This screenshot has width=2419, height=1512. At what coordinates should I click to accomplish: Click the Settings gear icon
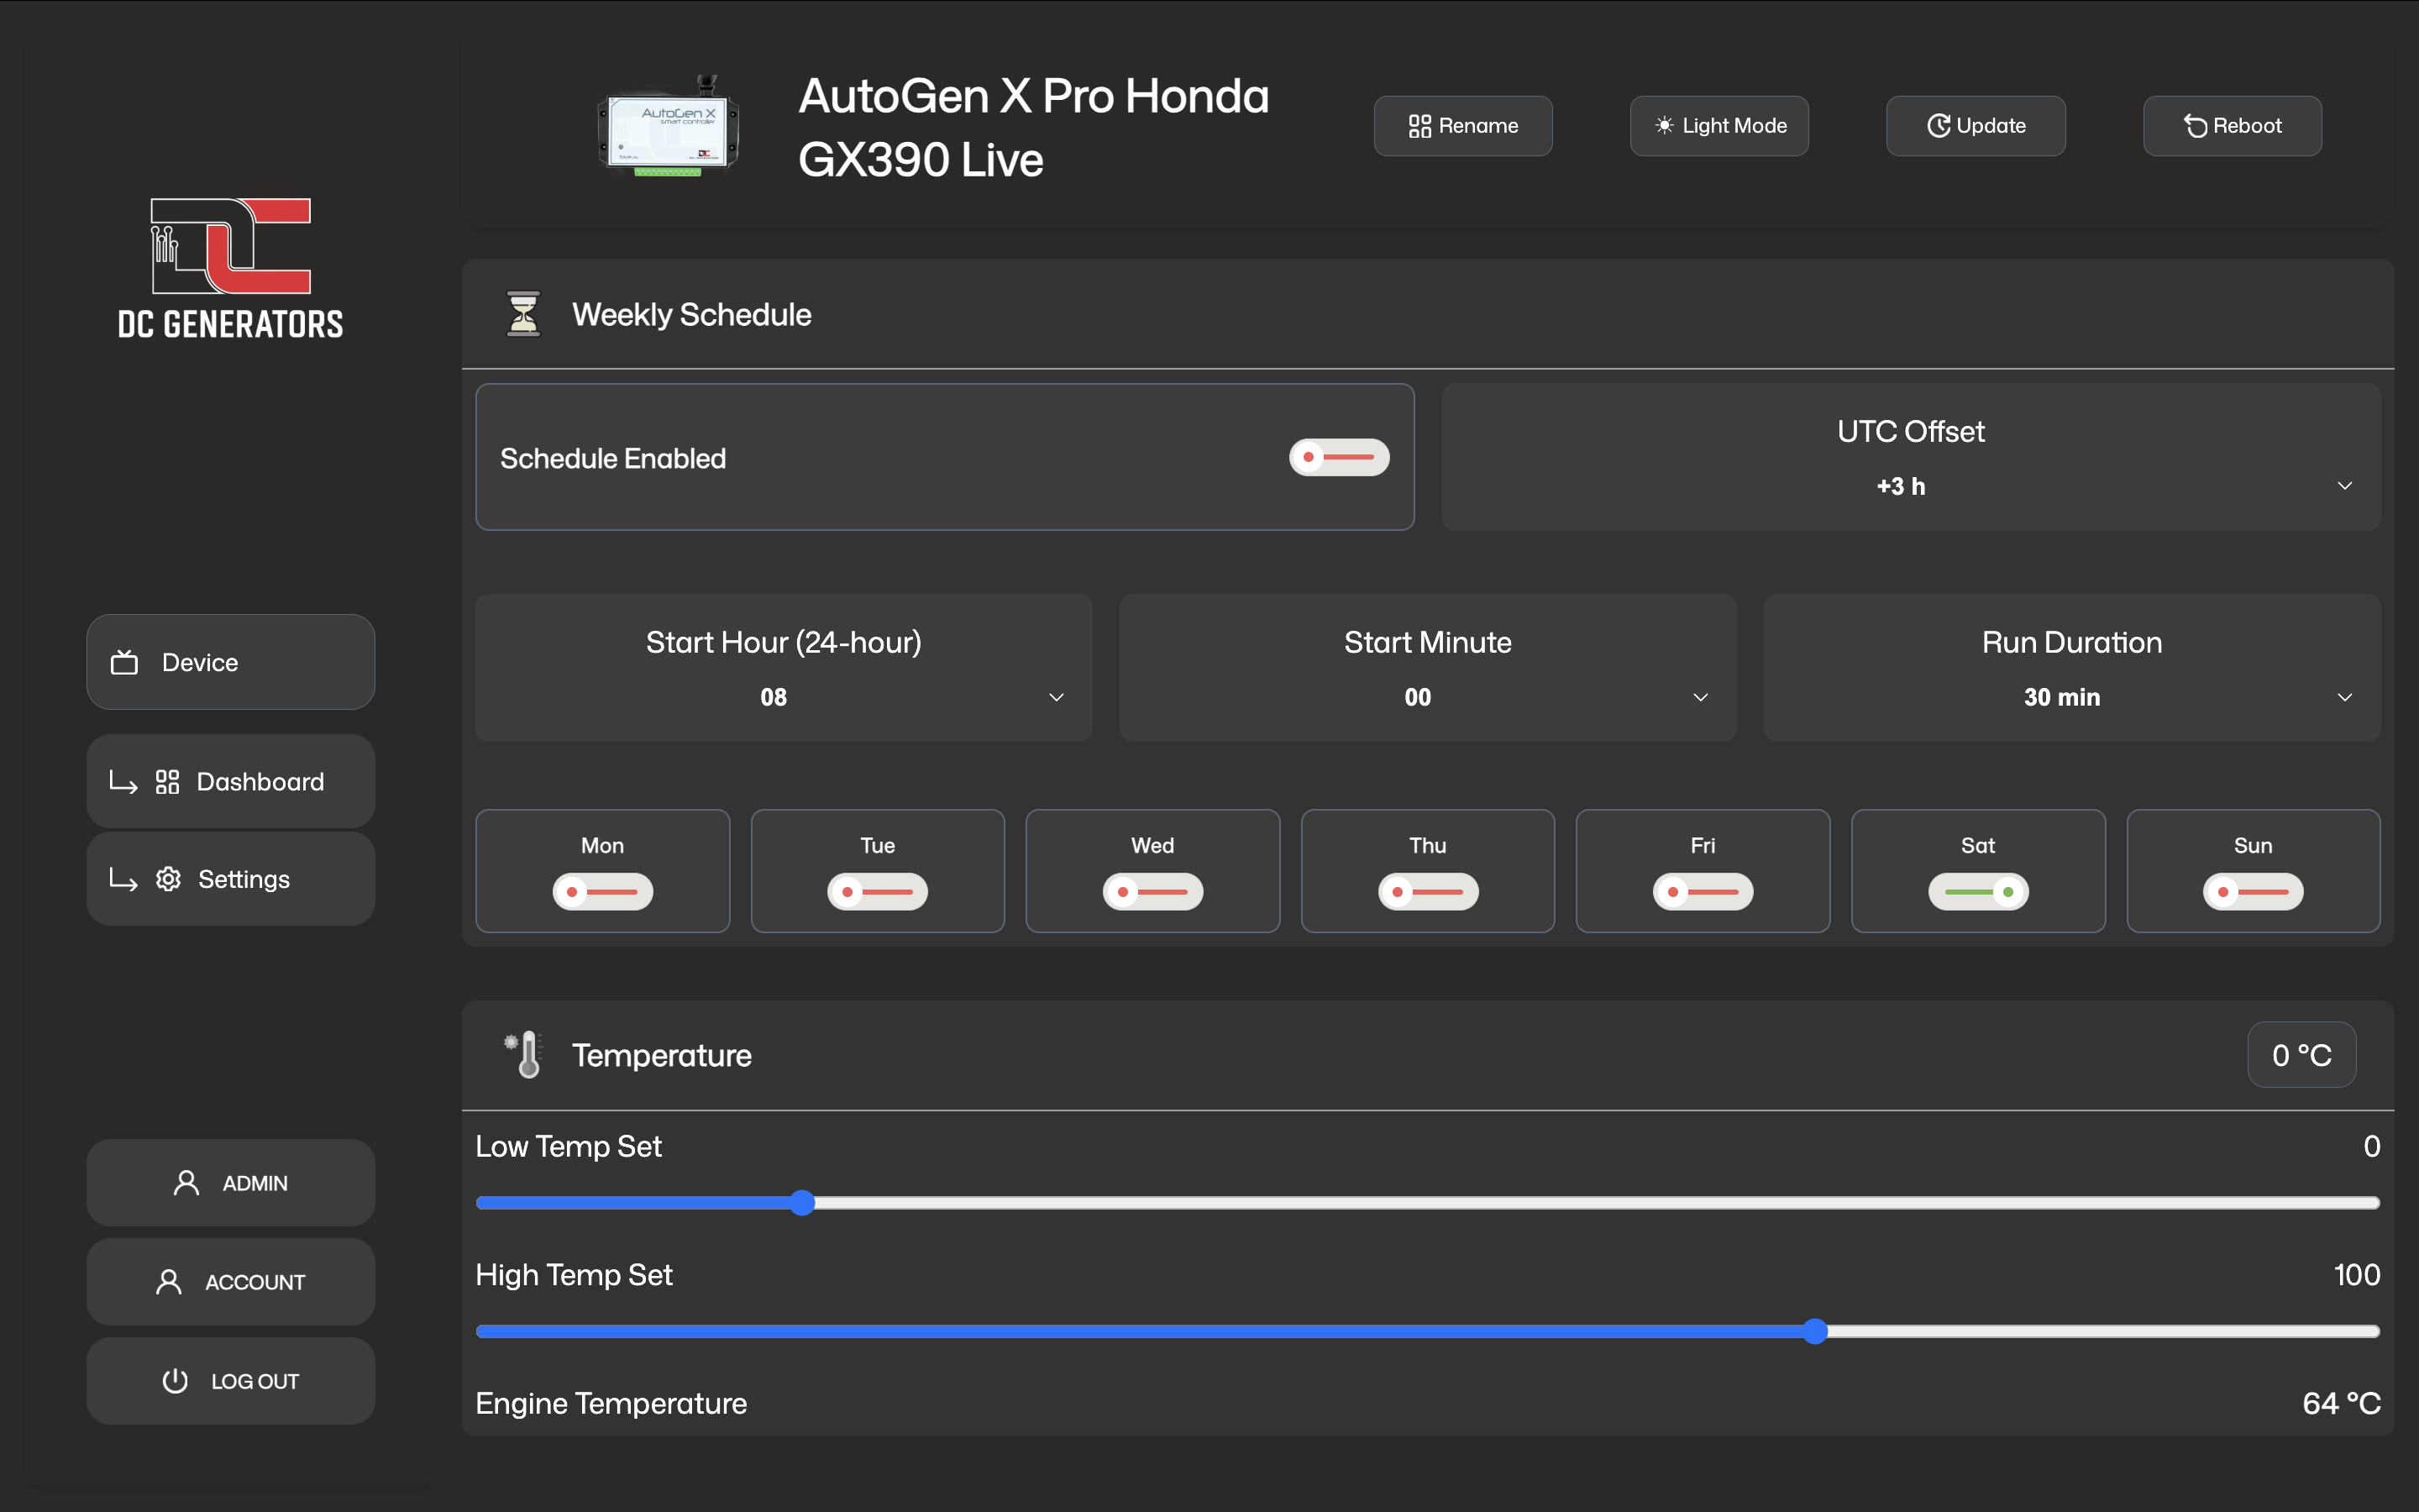coord(168,879)
